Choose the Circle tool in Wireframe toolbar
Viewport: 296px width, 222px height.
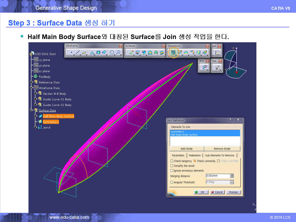pyautogui.click(x=112, y=53)
